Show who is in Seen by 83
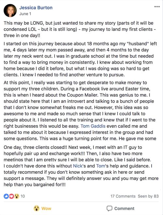The width and height of the screenshot is (163, 215). (148, 196)
